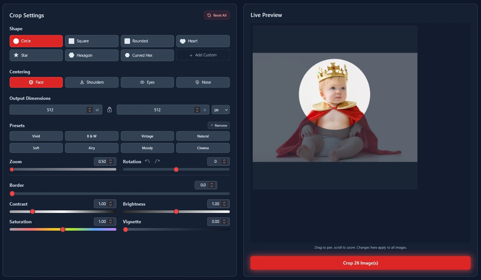Center crop on Eyes
The width and height of the screenshot is (481, 280).
click(x=147, y=82)
